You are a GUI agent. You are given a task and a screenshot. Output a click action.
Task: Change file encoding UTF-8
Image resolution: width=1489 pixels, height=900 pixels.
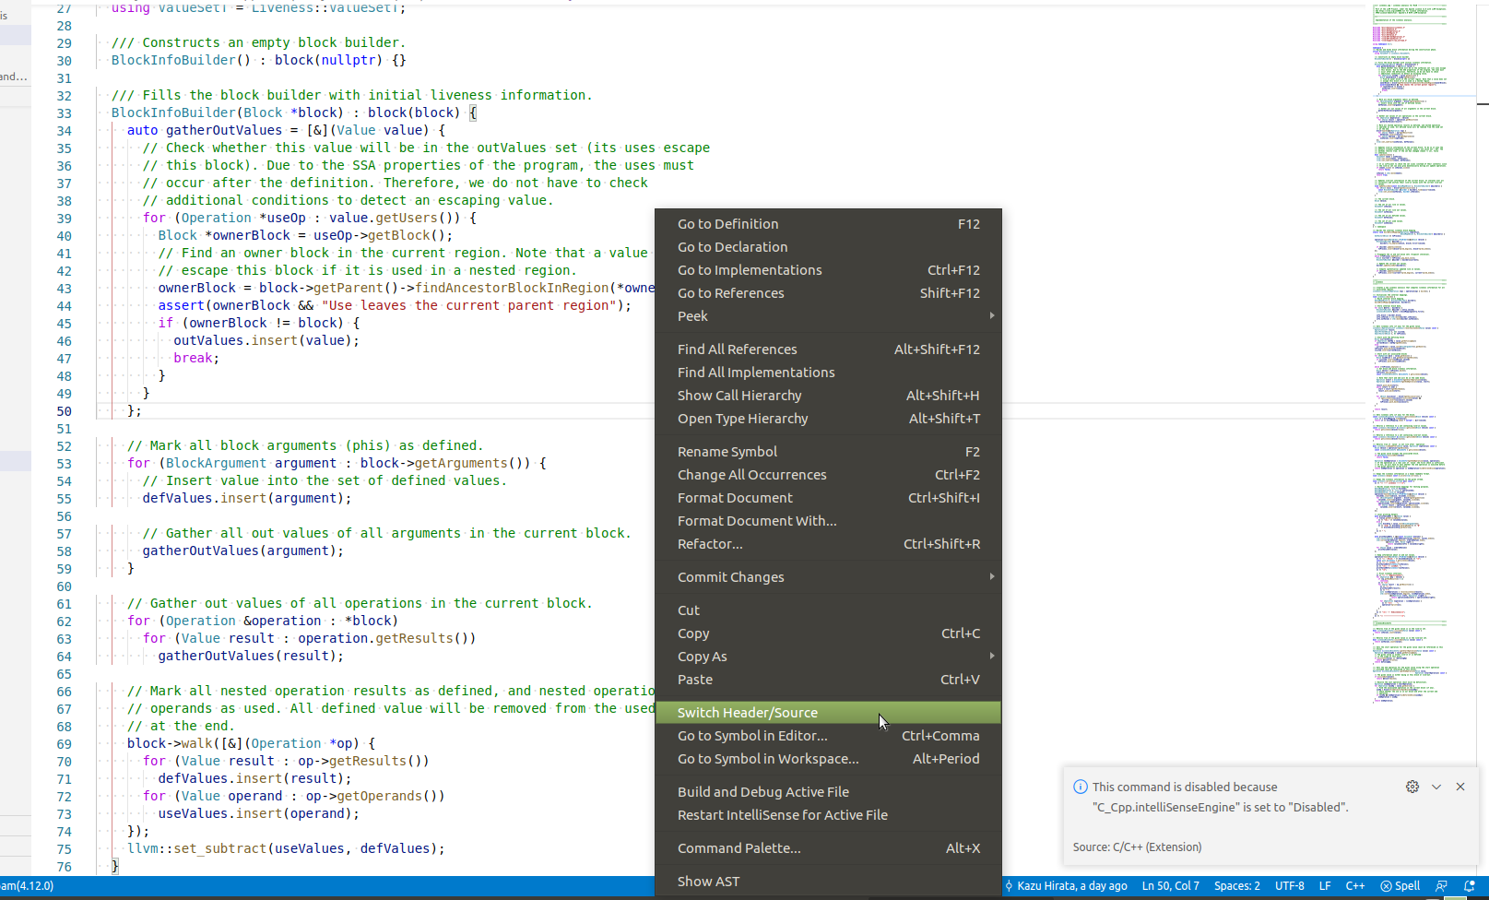(x=1290, y=886)
